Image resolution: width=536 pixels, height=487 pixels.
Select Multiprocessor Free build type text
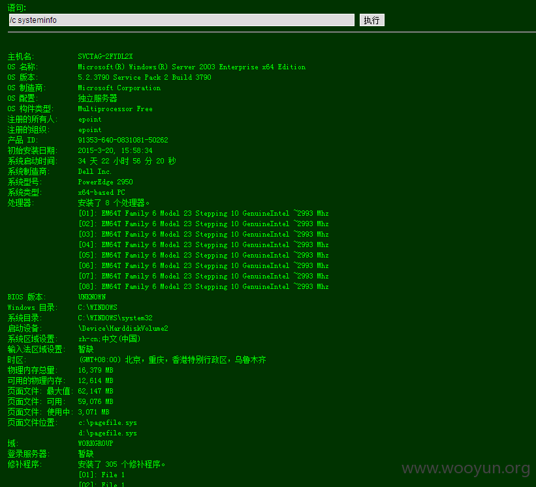tap(115, 109)
